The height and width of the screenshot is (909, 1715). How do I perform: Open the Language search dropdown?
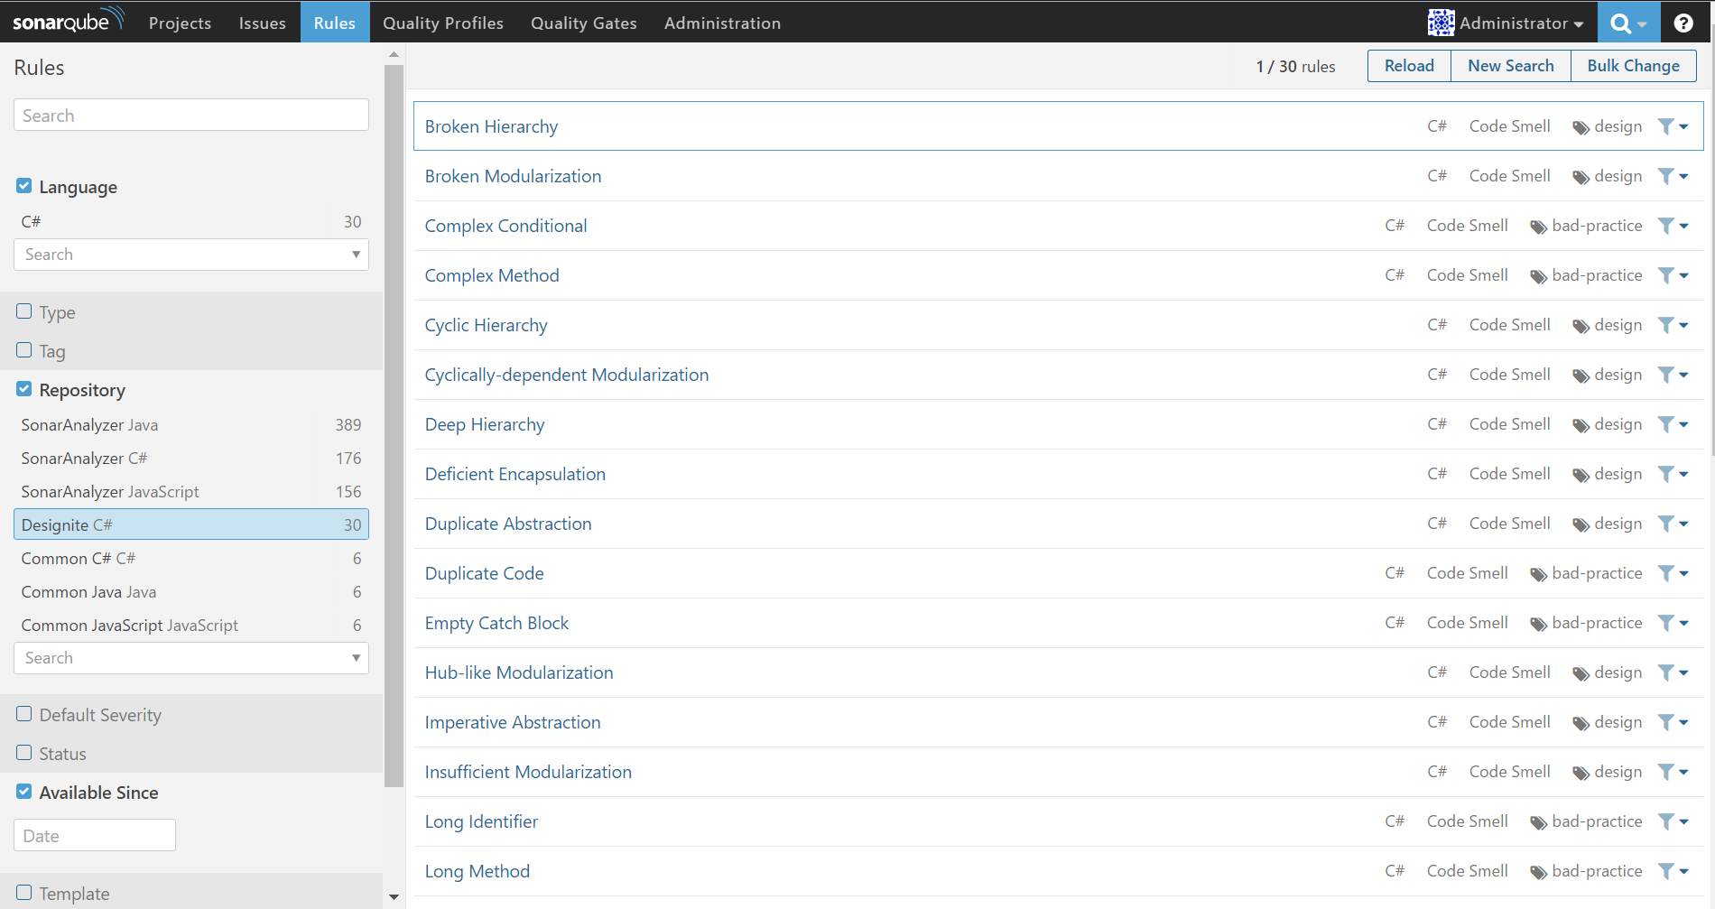pyautogui.click(x=191, y=255)
